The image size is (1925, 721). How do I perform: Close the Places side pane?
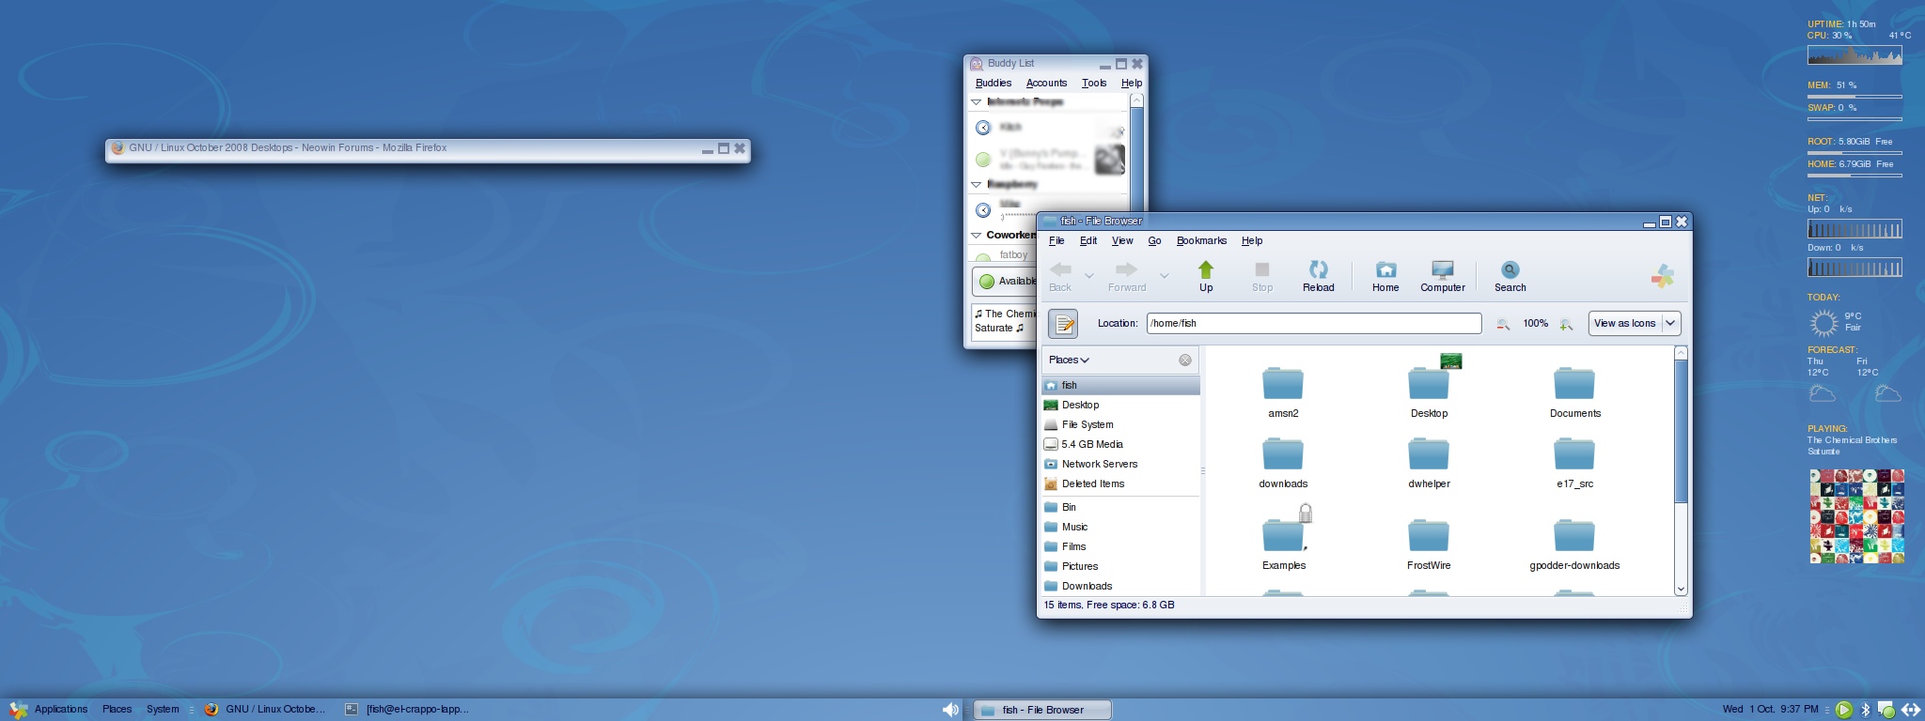pyautogui.click(x=1185, y=360)
